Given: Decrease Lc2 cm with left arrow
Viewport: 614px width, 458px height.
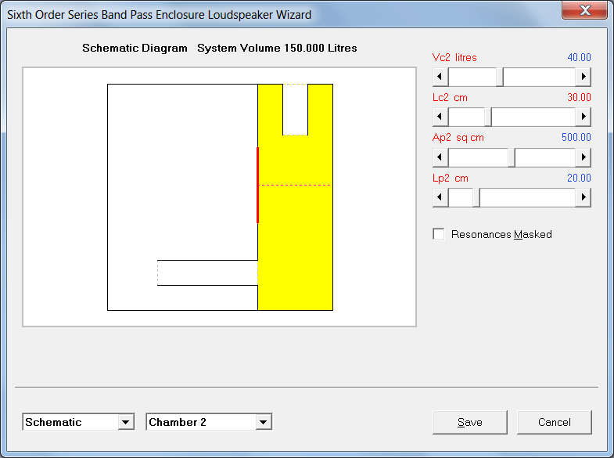Looking at the screenshot, I should (440, 117).
